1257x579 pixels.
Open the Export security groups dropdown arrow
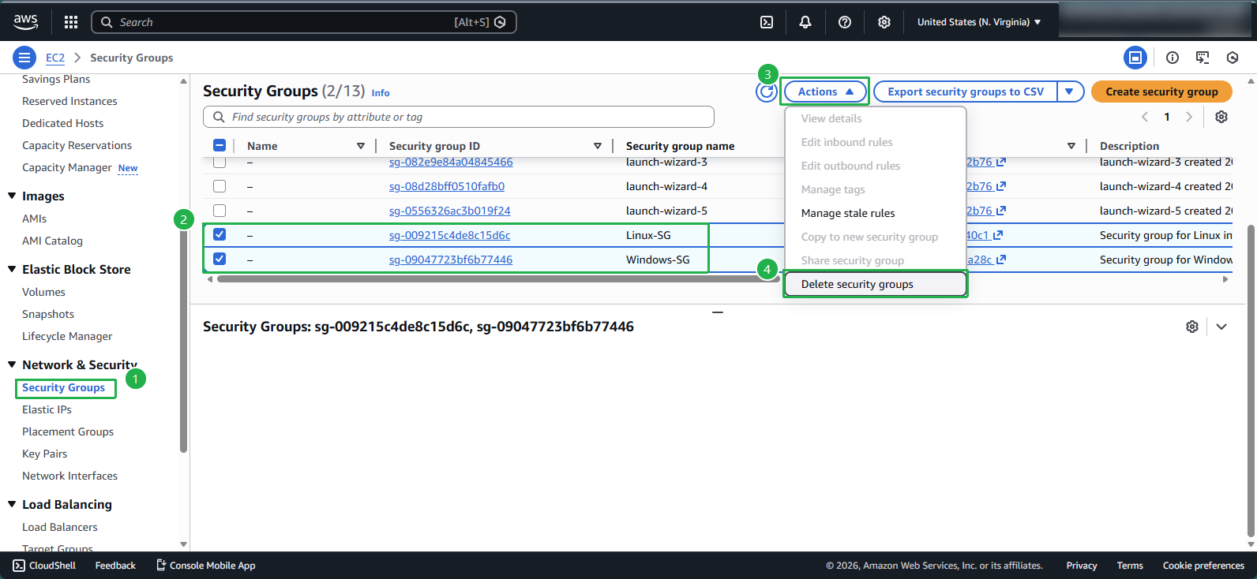pos(1069,92)
